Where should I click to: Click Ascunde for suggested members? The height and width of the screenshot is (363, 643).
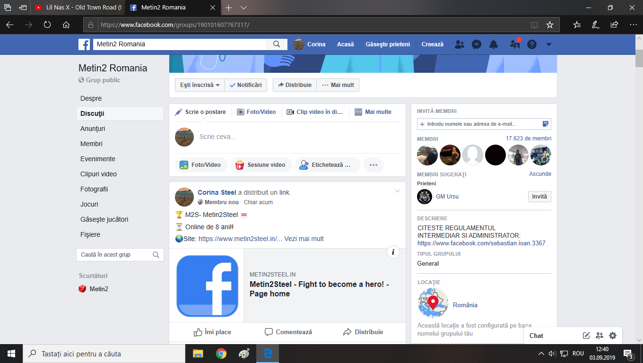540,174
